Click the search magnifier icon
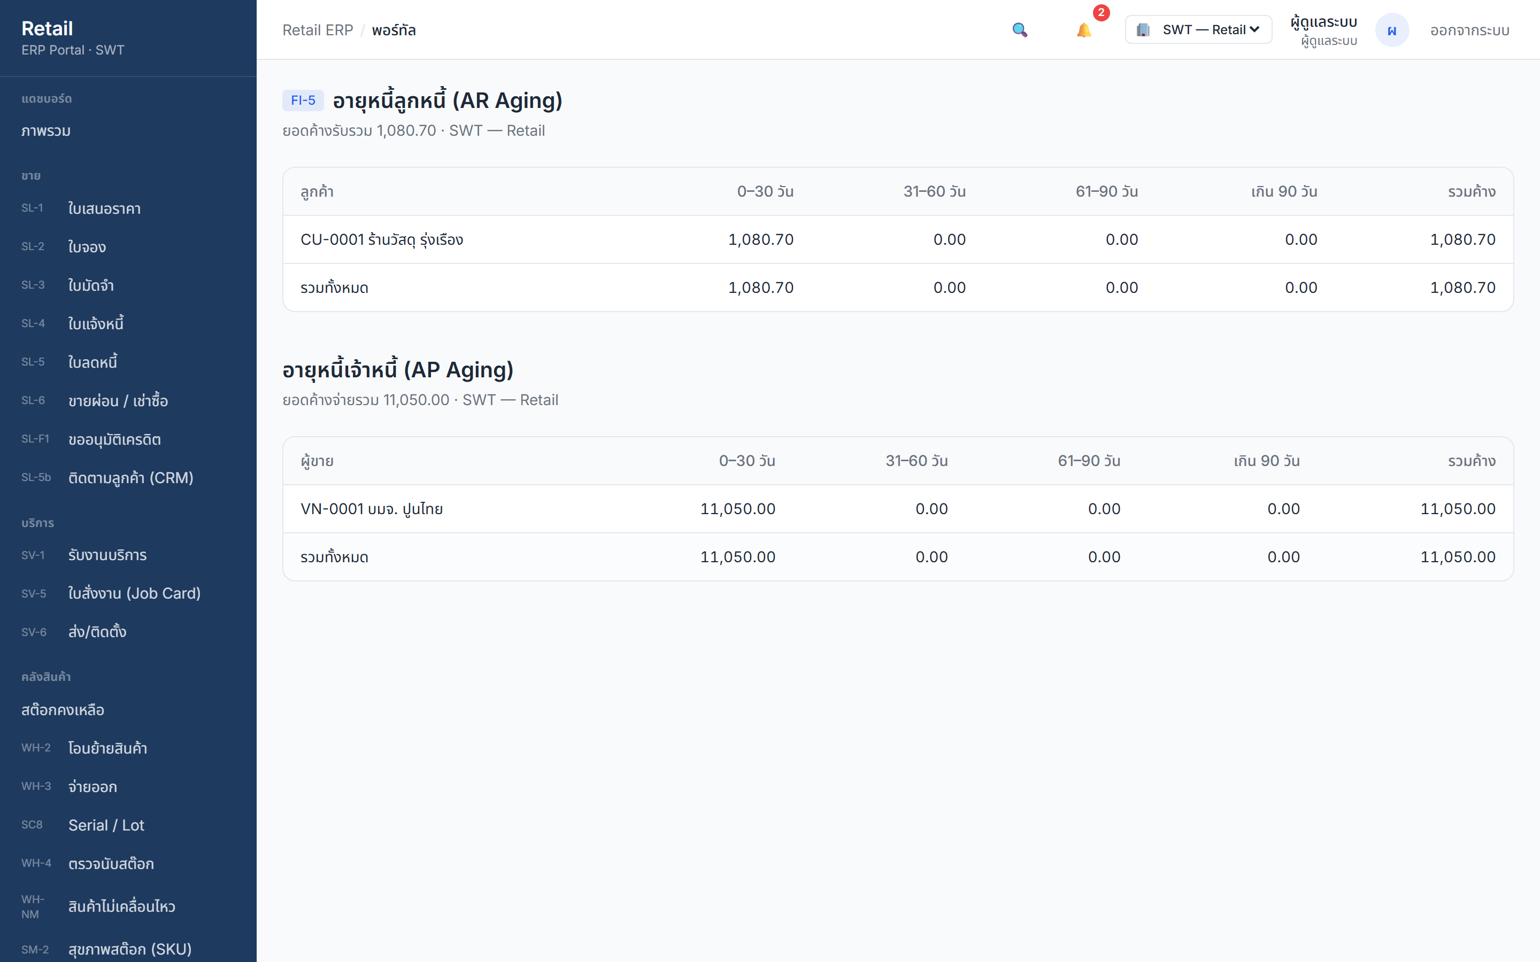Image resolution: width=1540 pixels, height=962 pixels. click(1020, 30)
